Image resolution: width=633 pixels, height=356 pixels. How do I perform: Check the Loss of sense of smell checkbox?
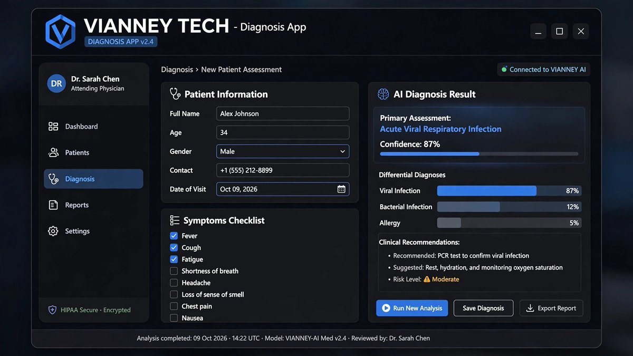click(174, 294)
